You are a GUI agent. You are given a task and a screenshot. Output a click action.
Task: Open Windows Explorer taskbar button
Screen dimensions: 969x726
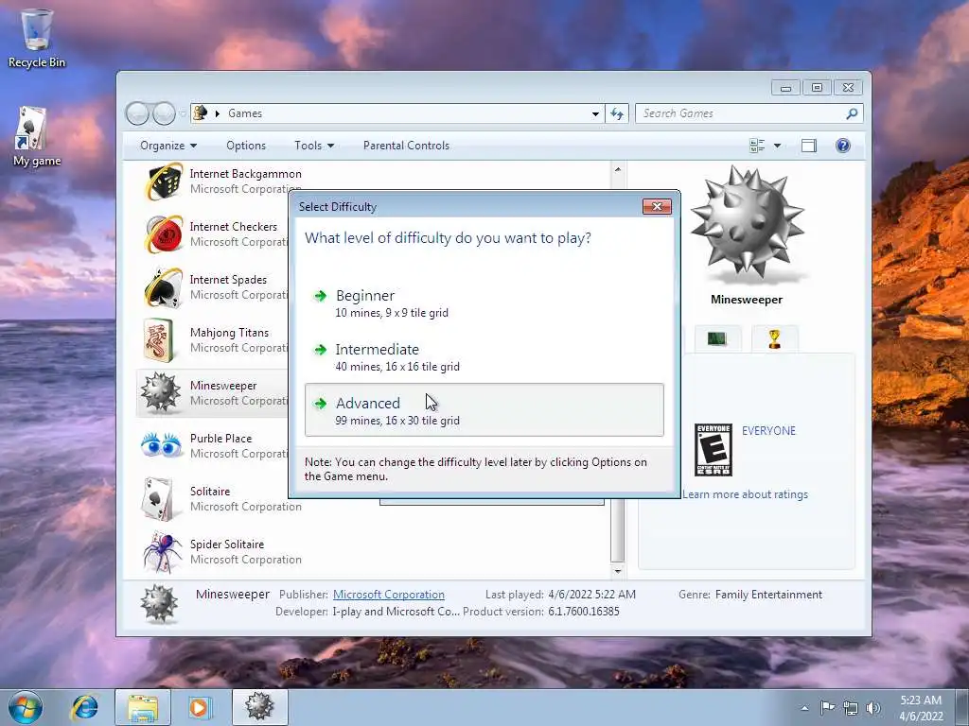click(143, 707)
